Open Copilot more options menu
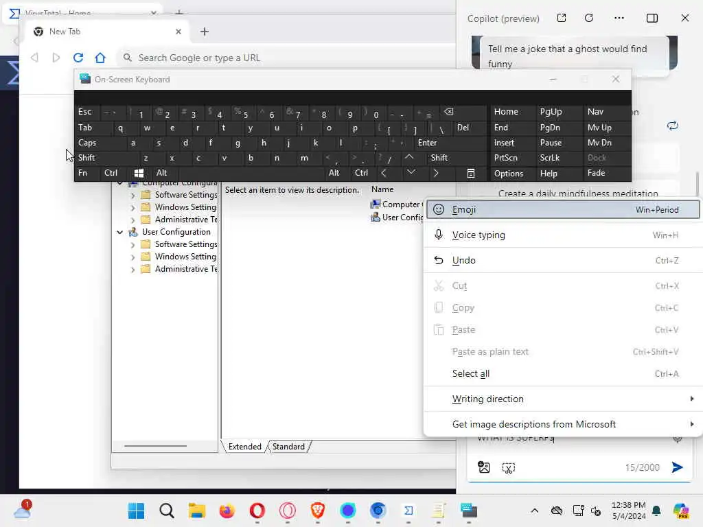703x527 pixels. tap(619, 18)
